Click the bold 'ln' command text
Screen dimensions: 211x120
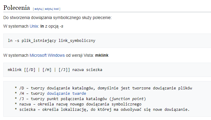point(42,26)
